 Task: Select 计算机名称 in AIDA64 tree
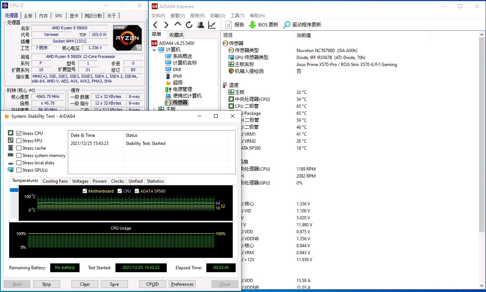point(185,63)
